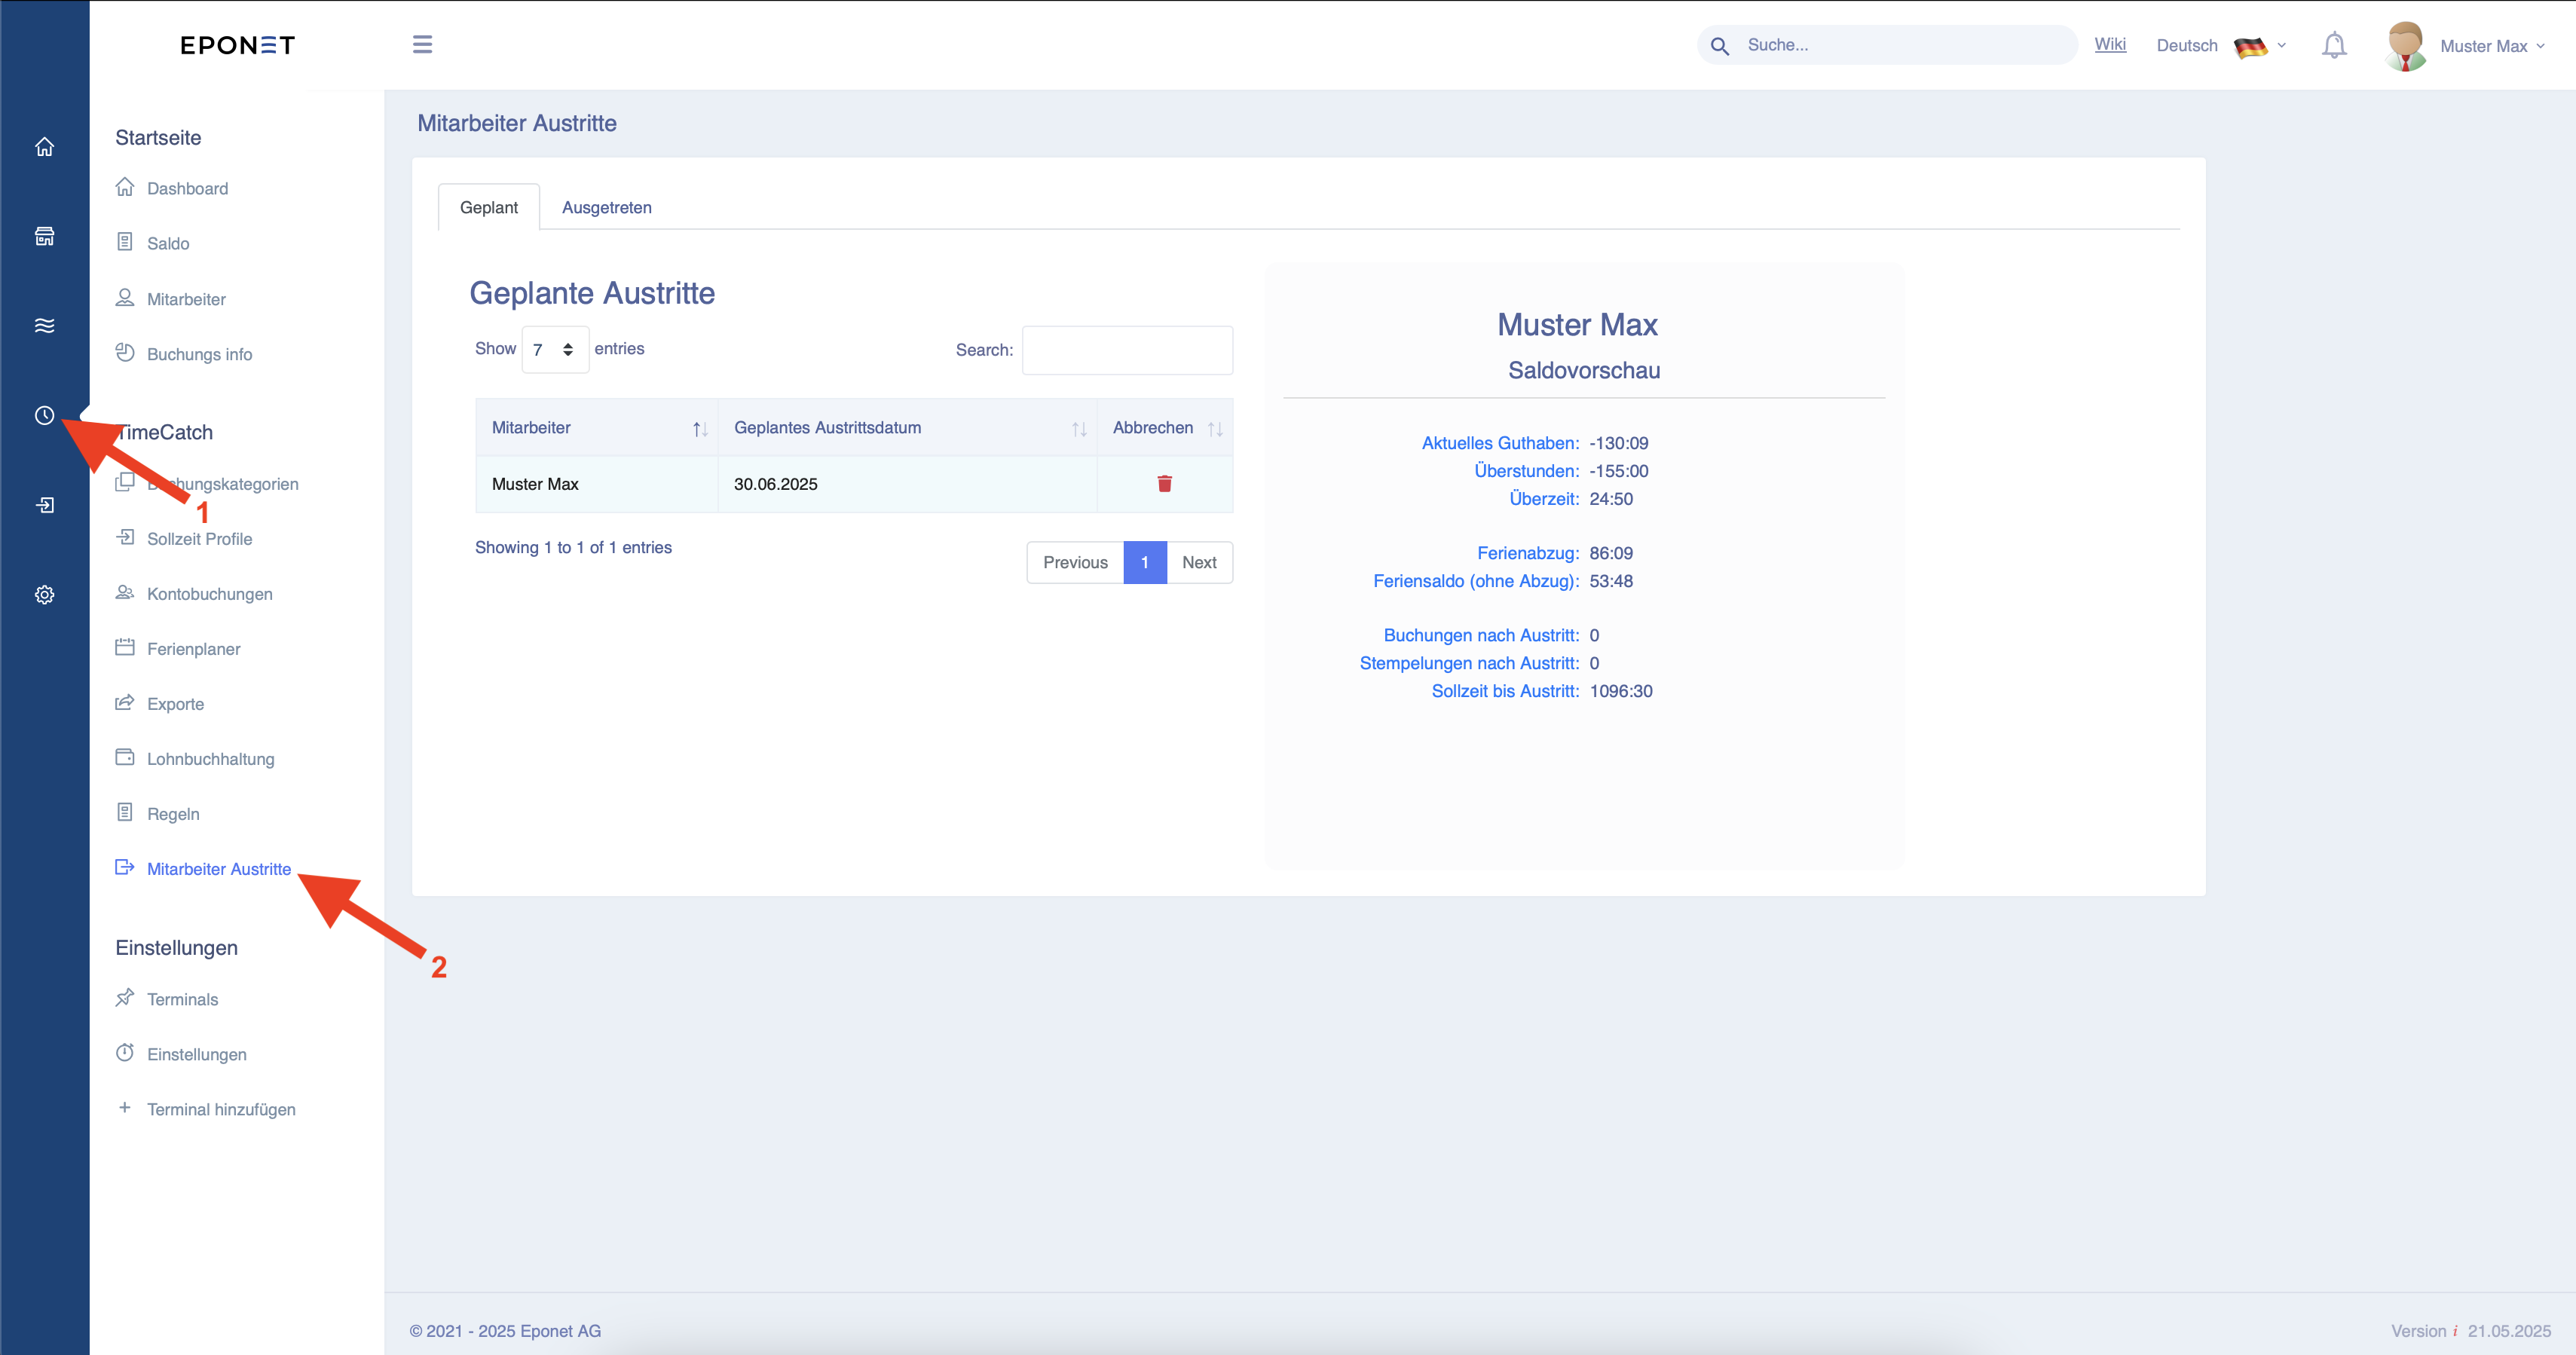2576x1355 pixels.
Task: Open the Wiki link
Action: coord(2110,44)
